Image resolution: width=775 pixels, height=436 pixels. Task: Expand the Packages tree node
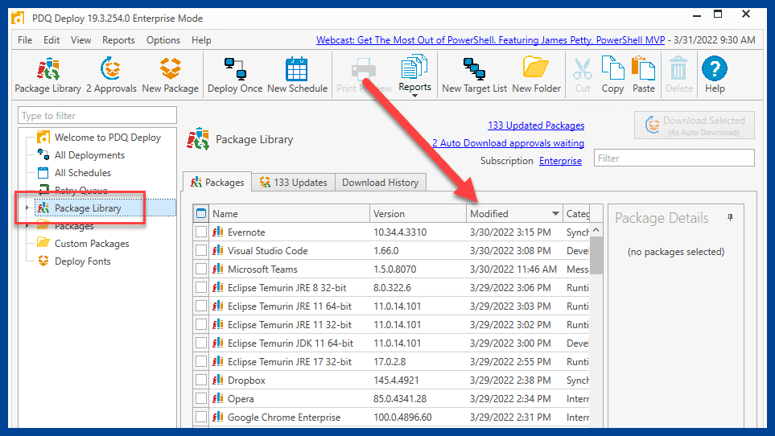click(27, 226)
